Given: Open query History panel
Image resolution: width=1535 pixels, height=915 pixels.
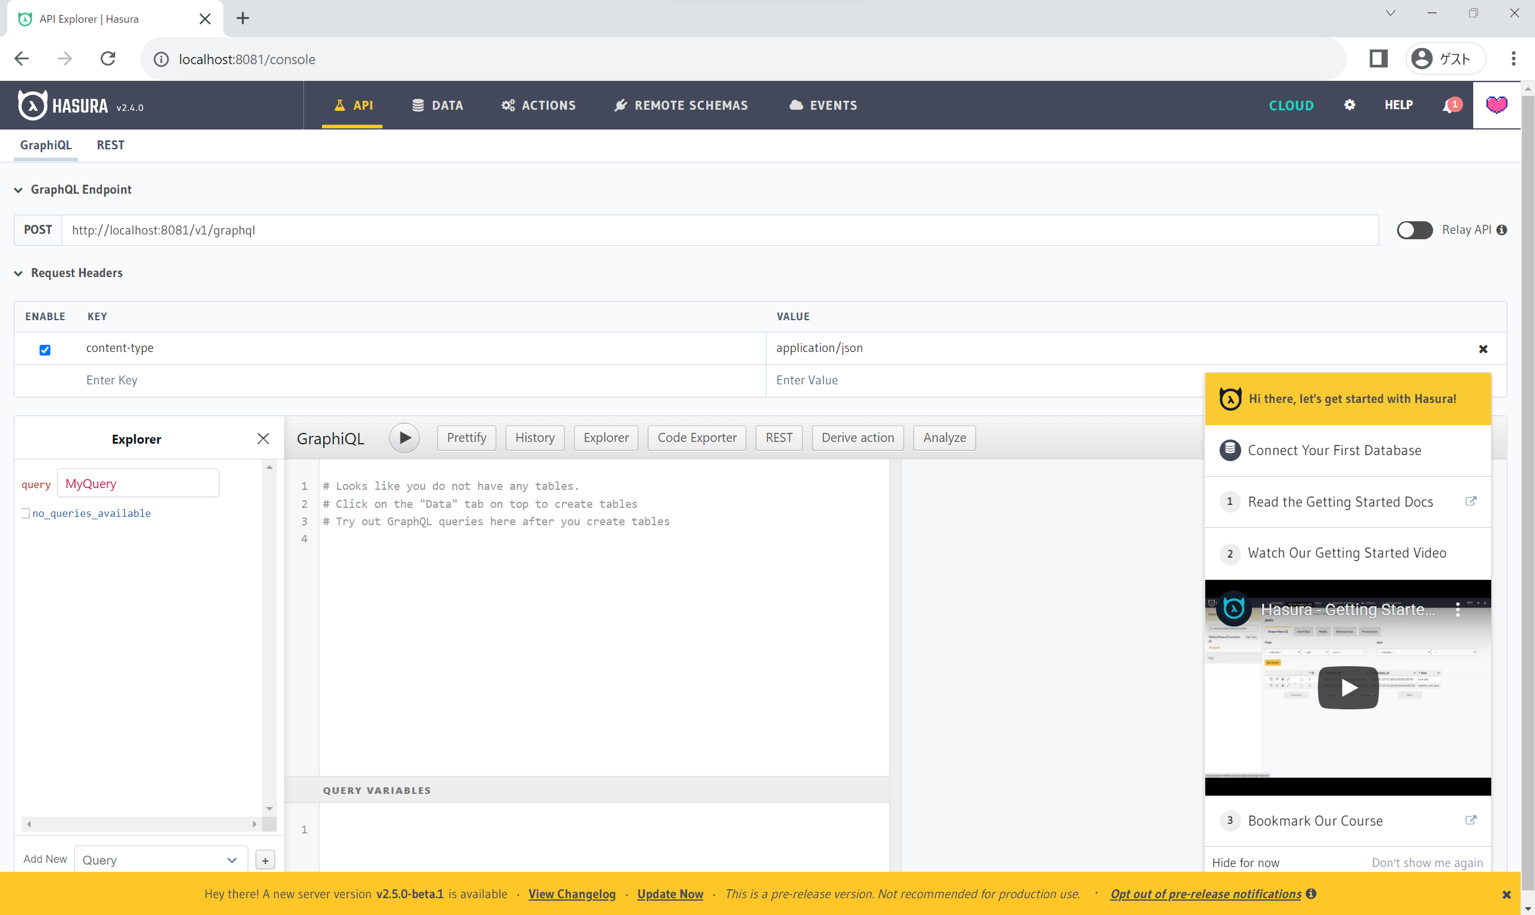Looking at the screenshot, I should point(534,438).
